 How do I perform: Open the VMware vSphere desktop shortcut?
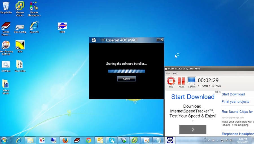coord(20,9)
